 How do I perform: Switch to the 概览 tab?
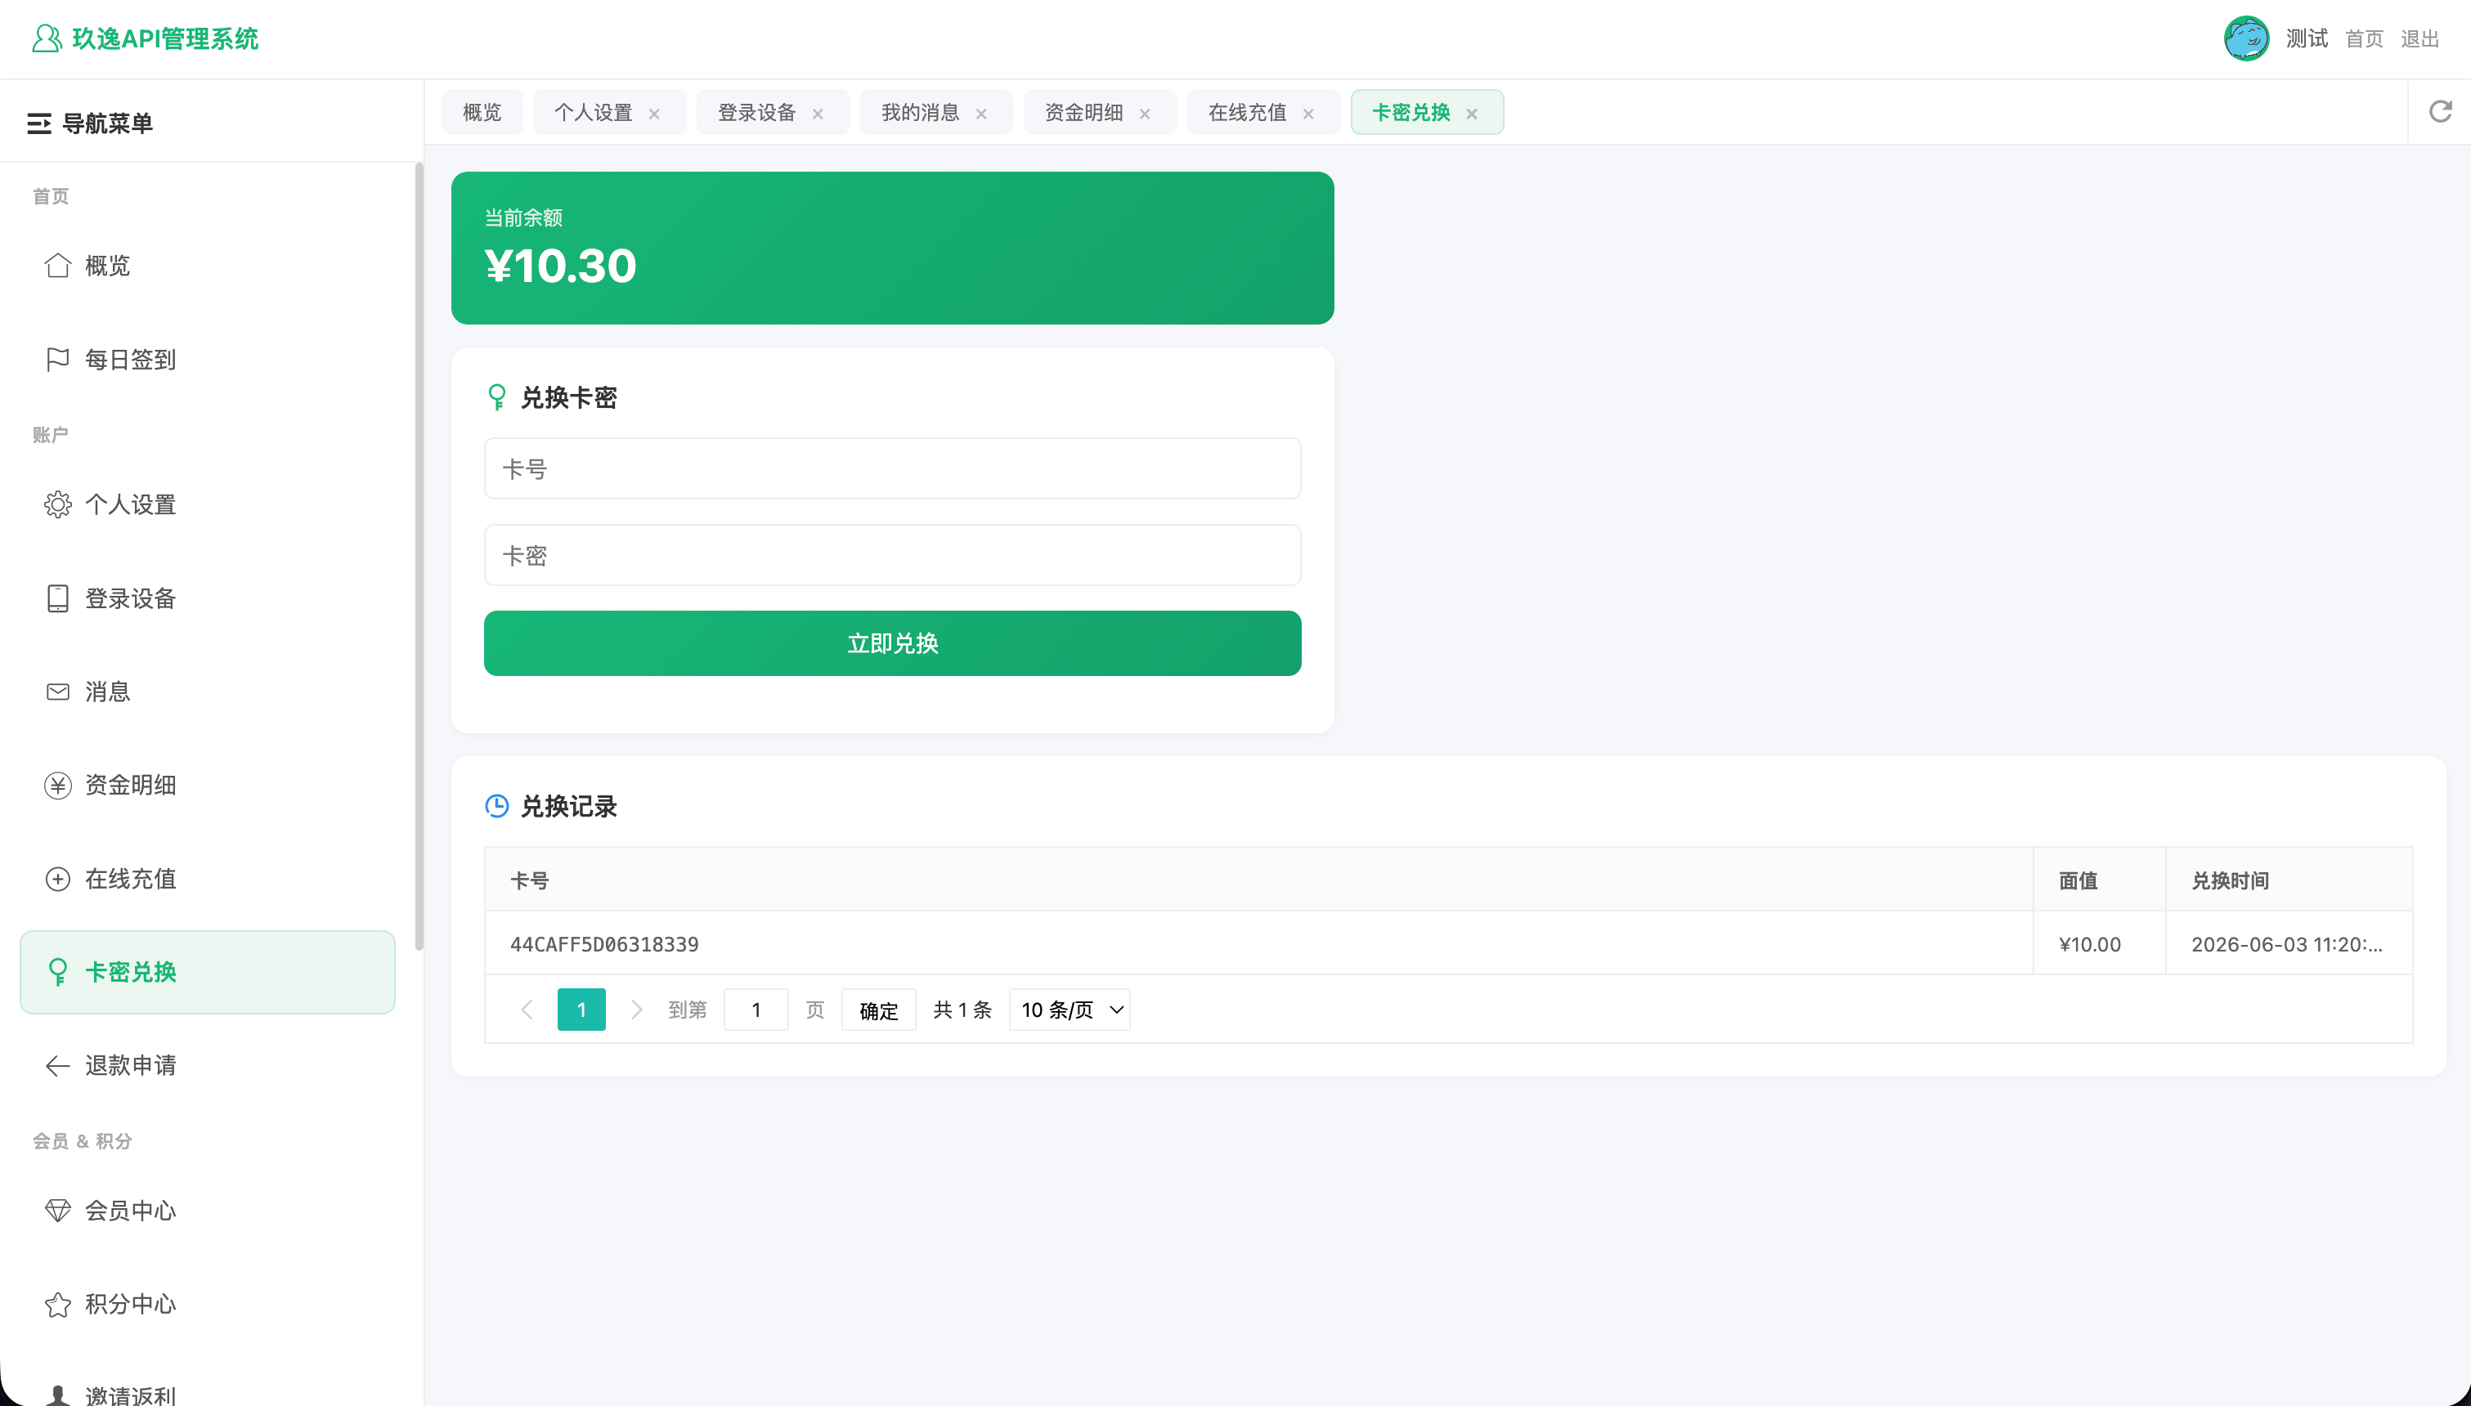coord(482,112)
